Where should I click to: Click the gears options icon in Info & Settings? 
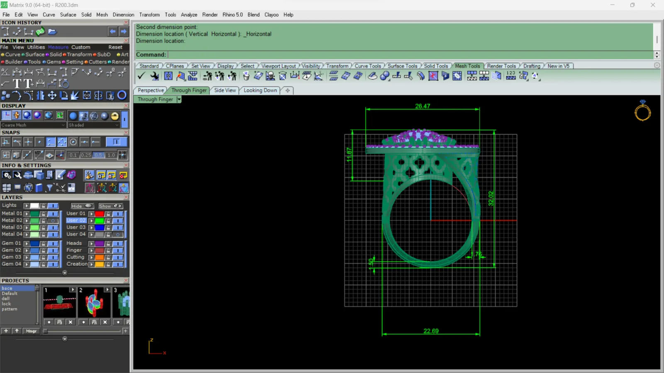(x=6, y=175)
